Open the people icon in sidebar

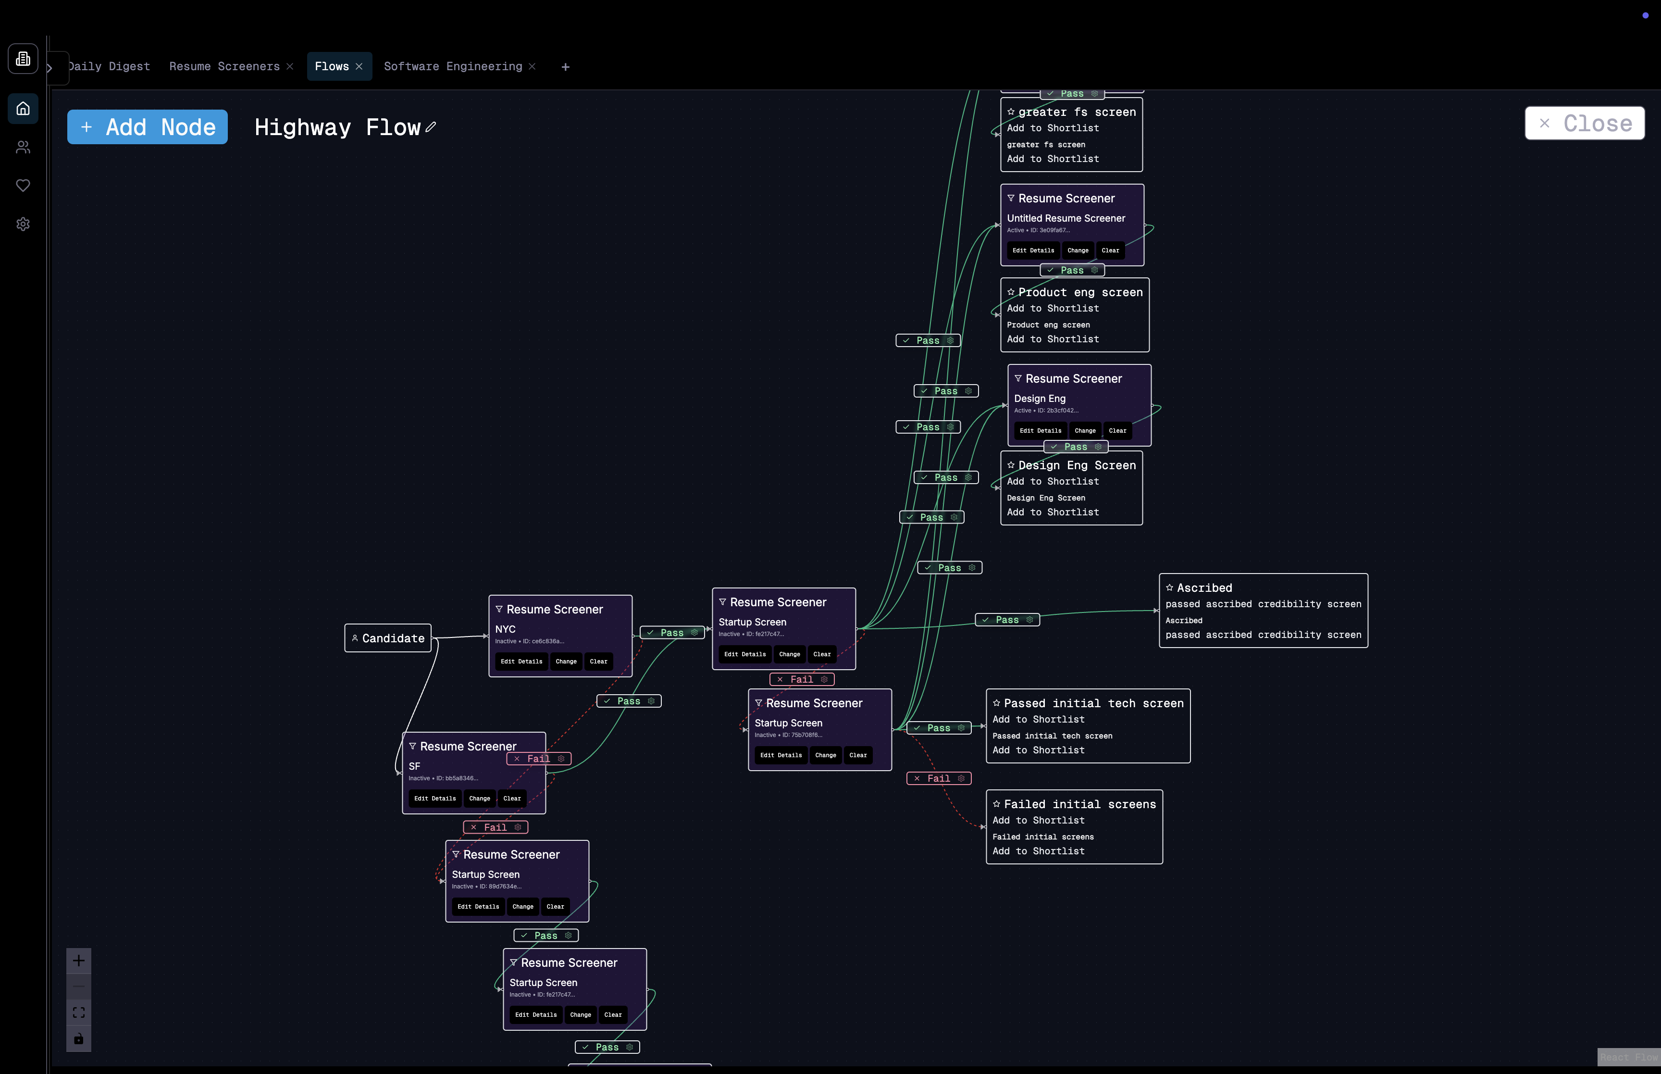pos(23,147)
